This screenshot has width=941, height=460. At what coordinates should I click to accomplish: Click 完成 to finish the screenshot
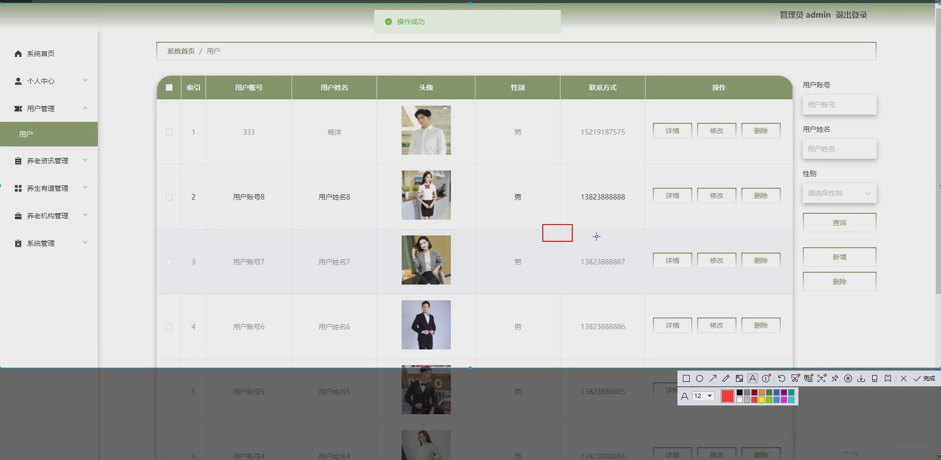tap(924, 378)
